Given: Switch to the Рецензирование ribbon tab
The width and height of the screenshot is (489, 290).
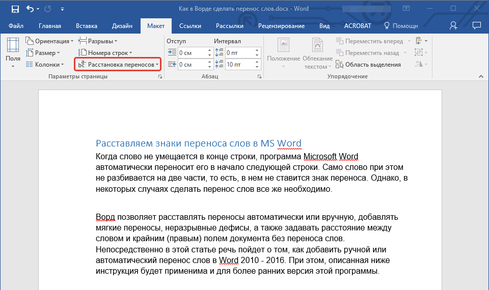Looking at the screenshot, I should (281, 26).
